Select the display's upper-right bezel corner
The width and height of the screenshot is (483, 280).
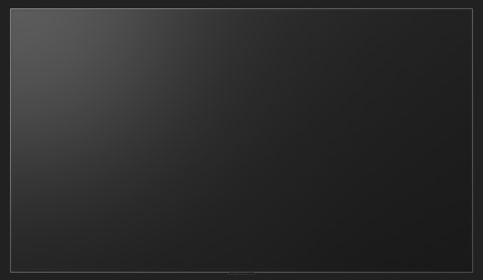click(473, 9)
